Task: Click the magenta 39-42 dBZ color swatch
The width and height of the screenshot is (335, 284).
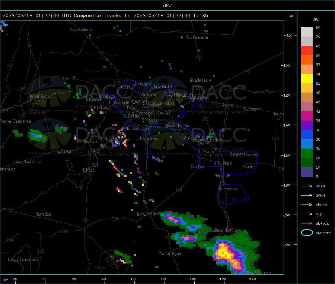Action: point(307,116)
